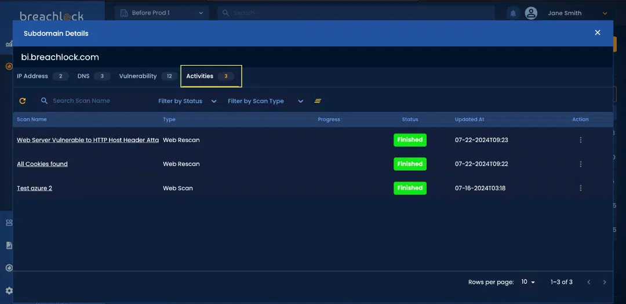The image size is (626, 304).
Task: Click the Status column header
Action: click(x=410, y=120)
